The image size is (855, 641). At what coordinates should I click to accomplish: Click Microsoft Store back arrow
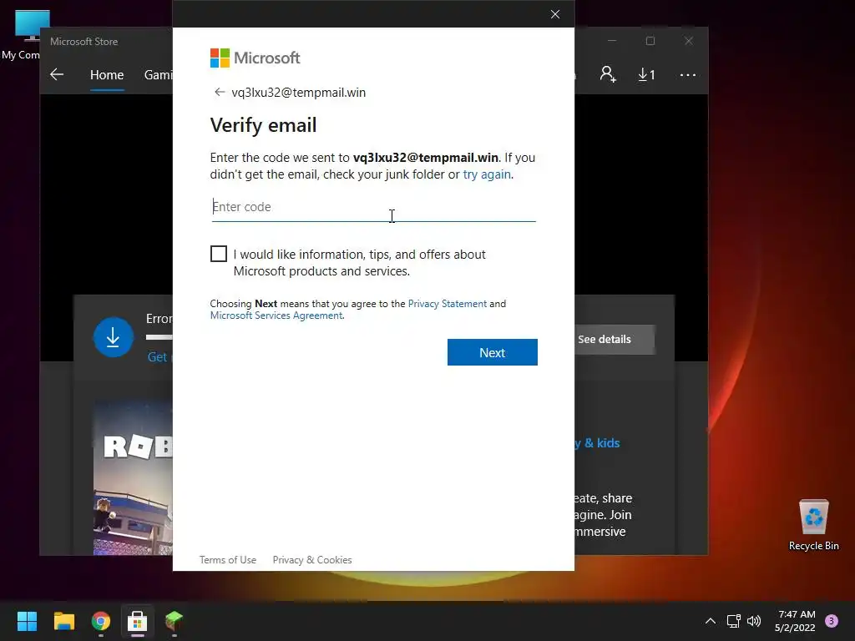57,74
